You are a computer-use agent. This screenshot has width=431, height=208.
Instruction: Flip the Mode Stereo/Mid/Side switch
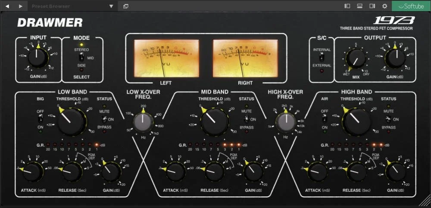81,58
